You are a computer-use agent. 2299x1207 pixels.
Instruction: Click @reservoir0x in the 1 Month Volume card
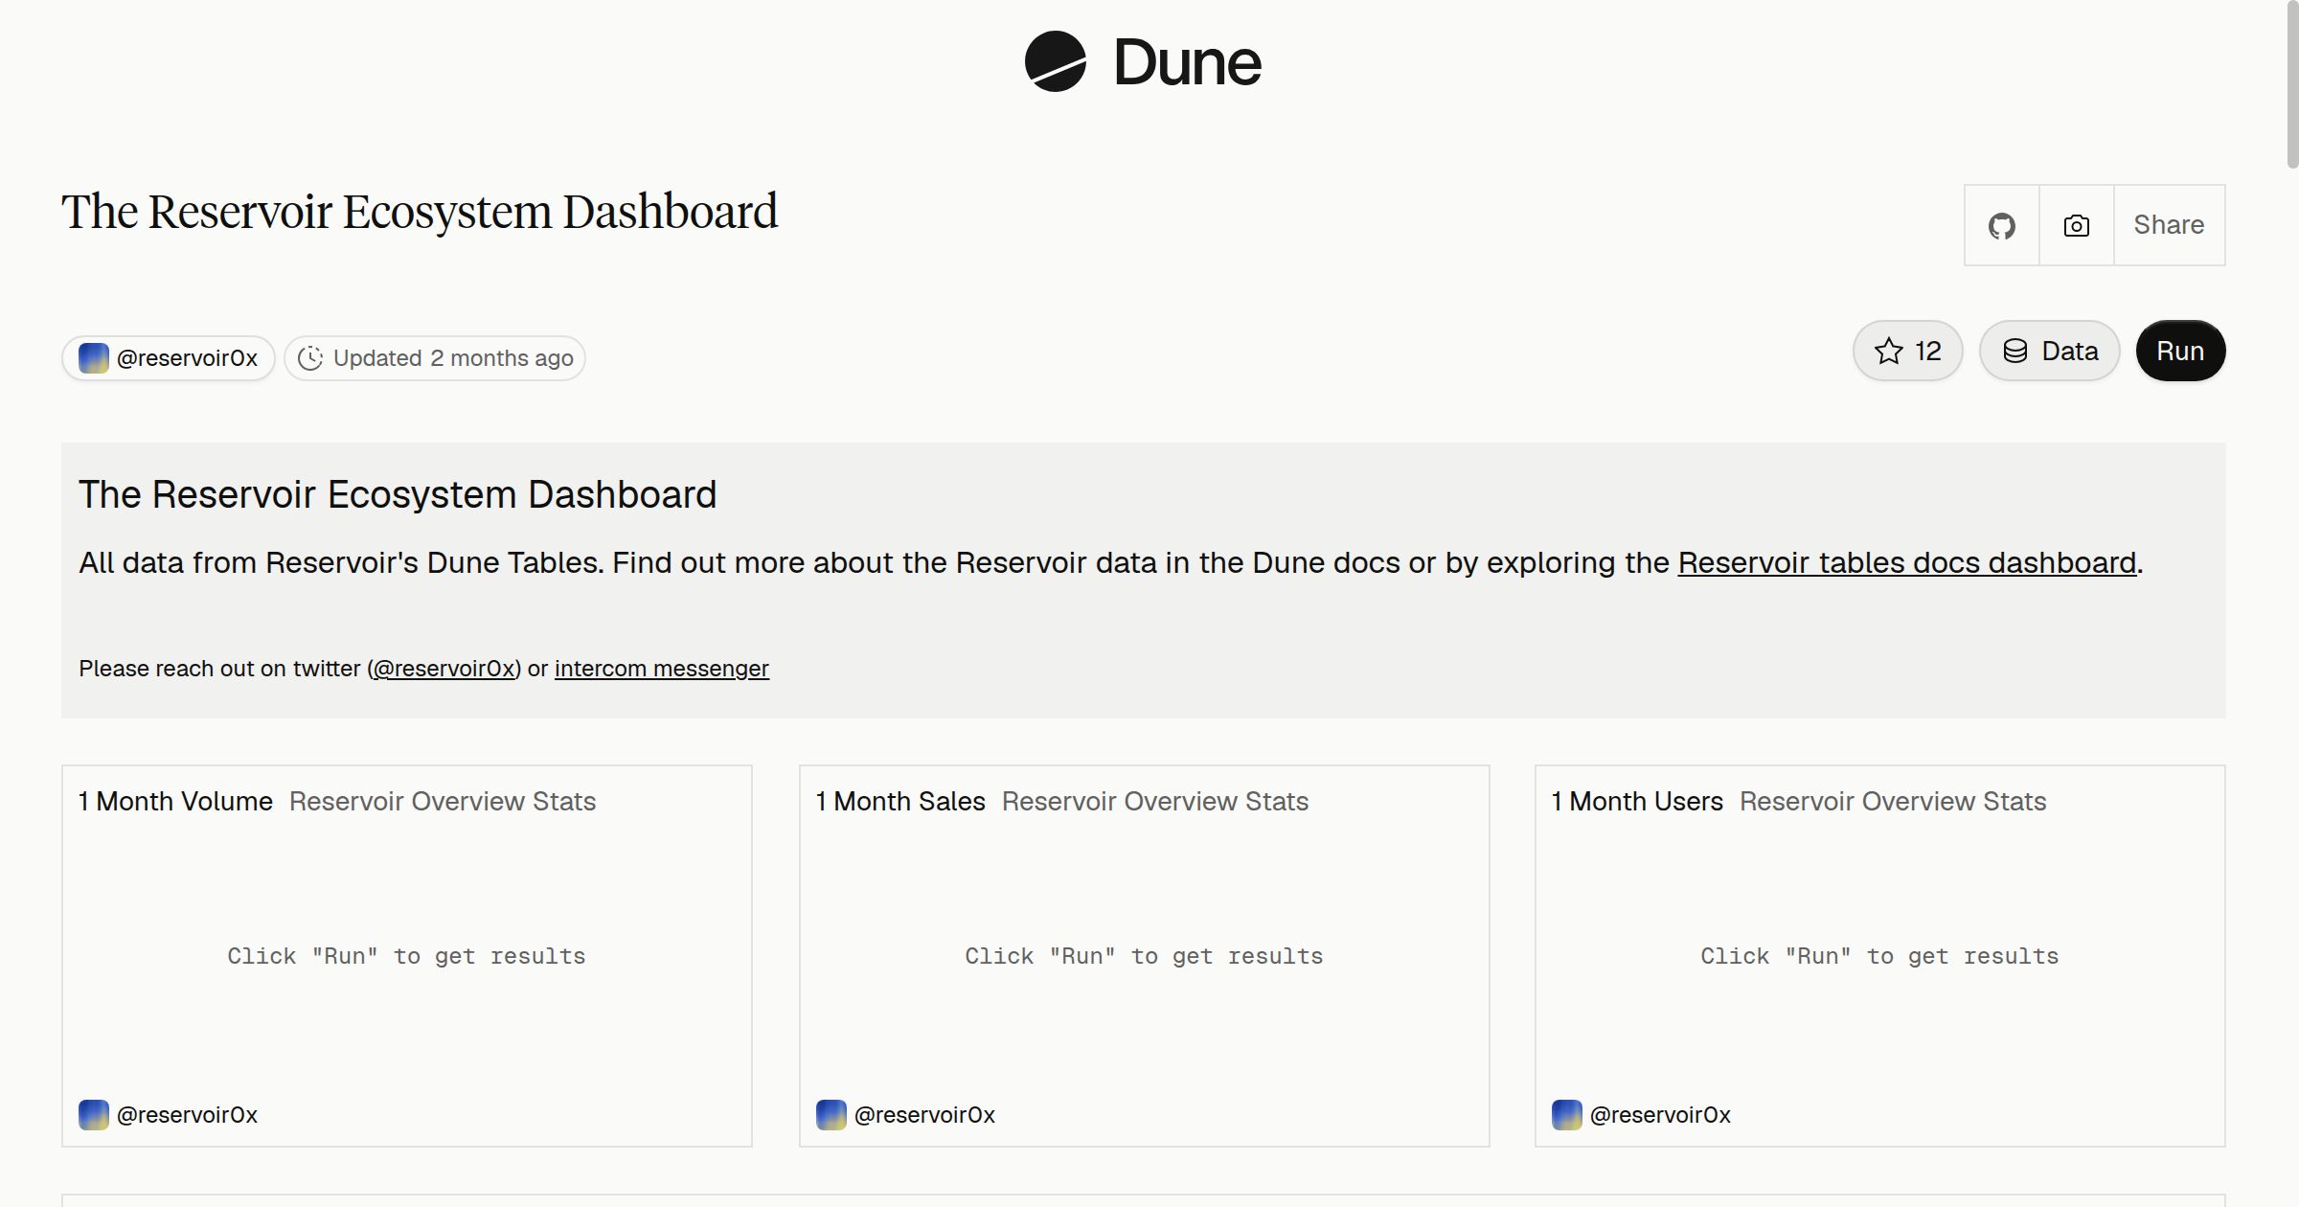coord(187,1115)
